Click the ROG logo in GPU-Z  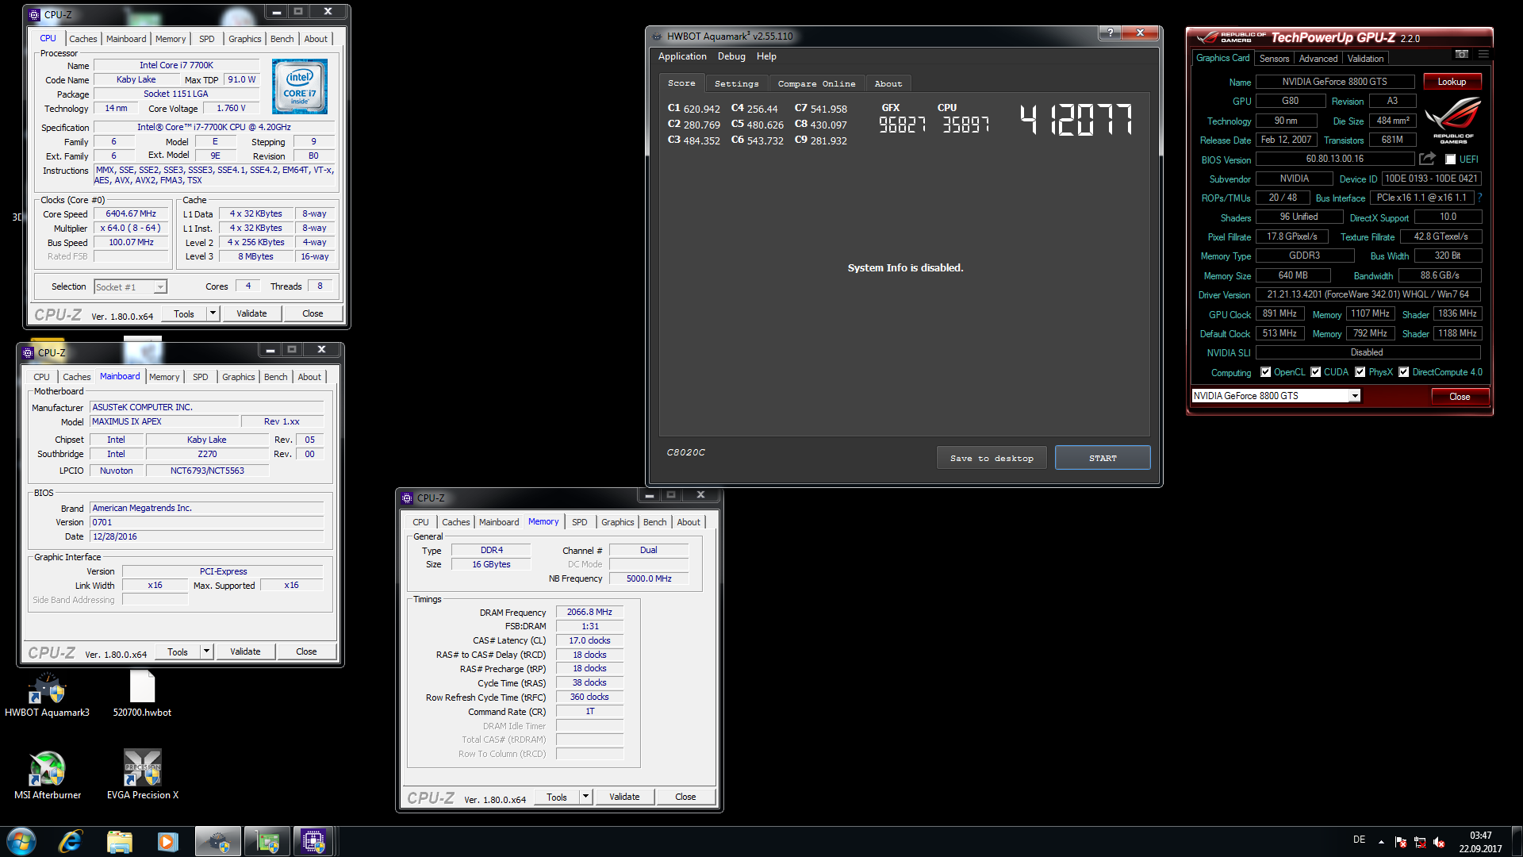(x=1453, y=119)
